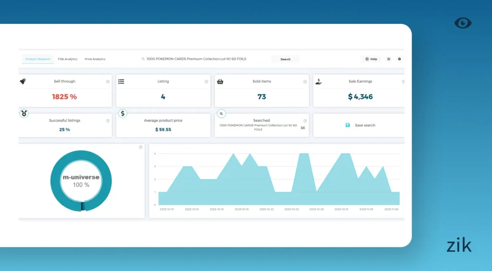The image size is (492, 271).
Task: Click the dollar icon on Average product price card
Action: click(x=123, y=113)
